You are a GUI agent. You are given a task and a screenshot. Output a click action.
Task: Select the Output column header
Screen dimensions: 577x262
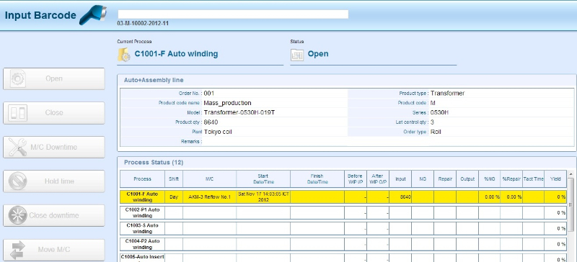click(x=467, y=179)
